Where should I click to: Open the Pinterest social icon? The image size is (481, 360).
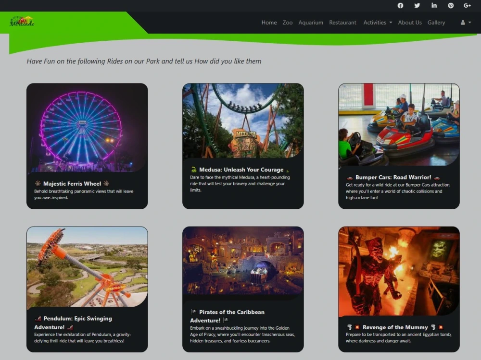tap(451, 5)
